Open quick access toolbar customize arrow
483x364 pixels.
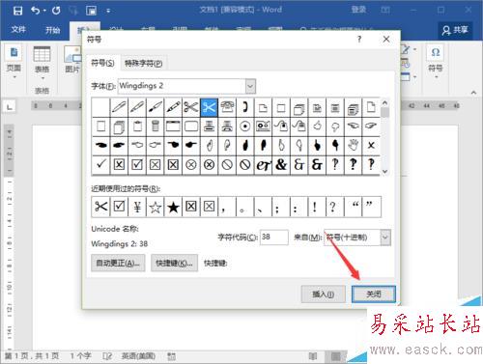(108, 12)
